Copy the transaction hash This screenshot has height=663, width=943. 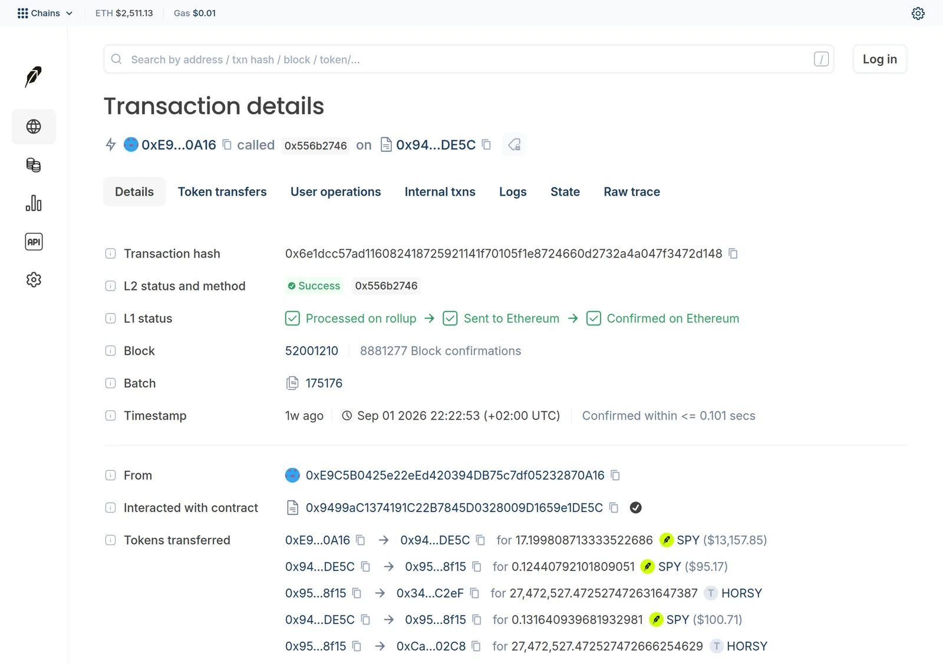click(733, 253)
